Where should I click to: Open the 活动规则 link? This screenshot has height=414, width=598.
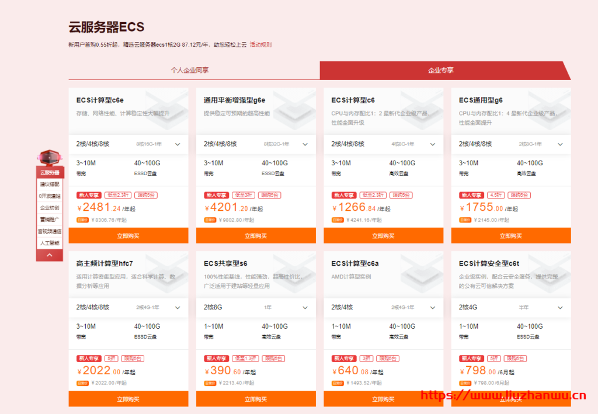point(260,44)
